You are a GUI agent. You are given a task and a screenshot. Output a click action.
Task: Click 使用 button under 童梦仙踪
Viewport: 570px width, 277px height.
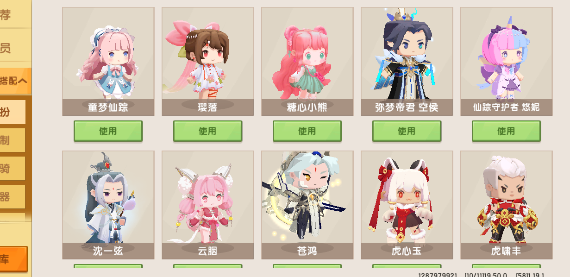108,131
